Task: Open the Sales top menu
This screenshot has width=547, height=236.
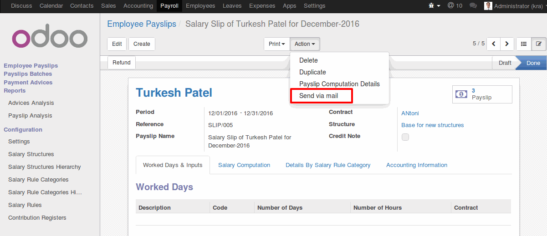Action: coord(108,6)
